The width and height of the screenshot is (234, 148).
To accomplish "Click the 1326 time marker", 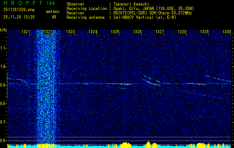I will pos(137,31).
